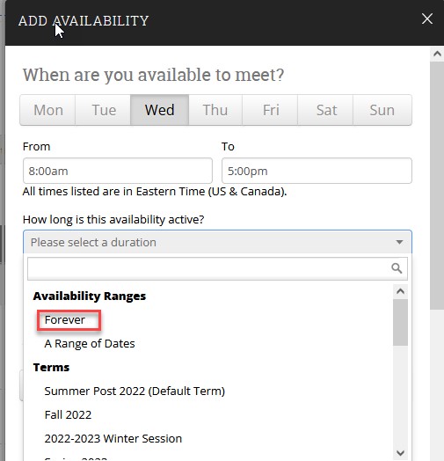Viewport: 444px width, 461px height.
Task: Click 'How long is this availability active?' label
Action: (113, 219)
